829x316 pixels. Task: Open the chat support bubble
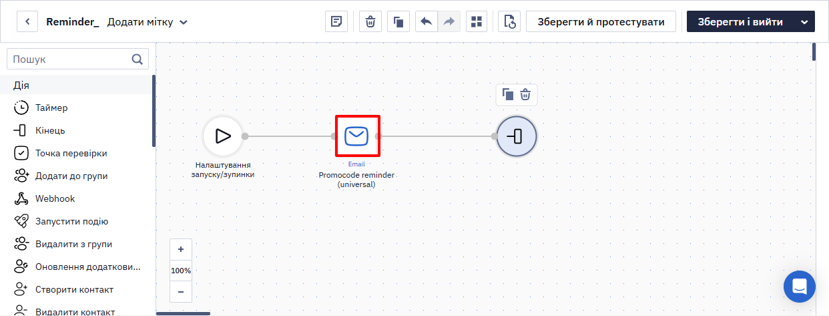pos(800,287)
